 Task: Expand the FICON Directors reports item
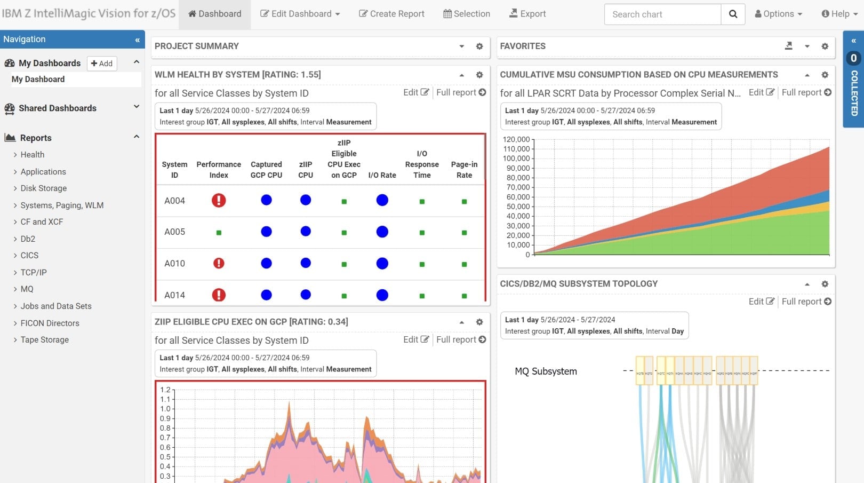coord(50,323)
